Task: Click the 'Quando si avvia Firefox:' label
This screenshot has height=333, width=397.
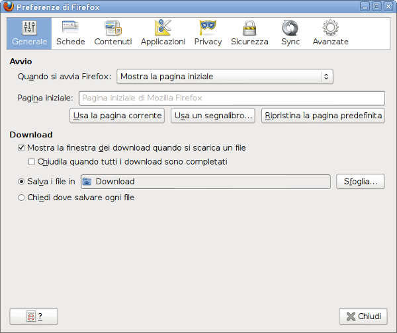Action: (x=64, y=77)
